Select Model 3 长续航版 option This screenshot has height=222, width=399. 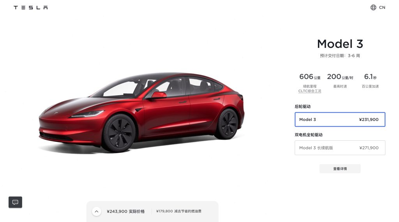(x=340, y=148)
